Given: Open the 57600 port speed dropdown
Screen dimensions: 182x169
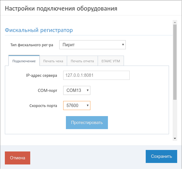Looking at the screenshot, I should point(77,106).
